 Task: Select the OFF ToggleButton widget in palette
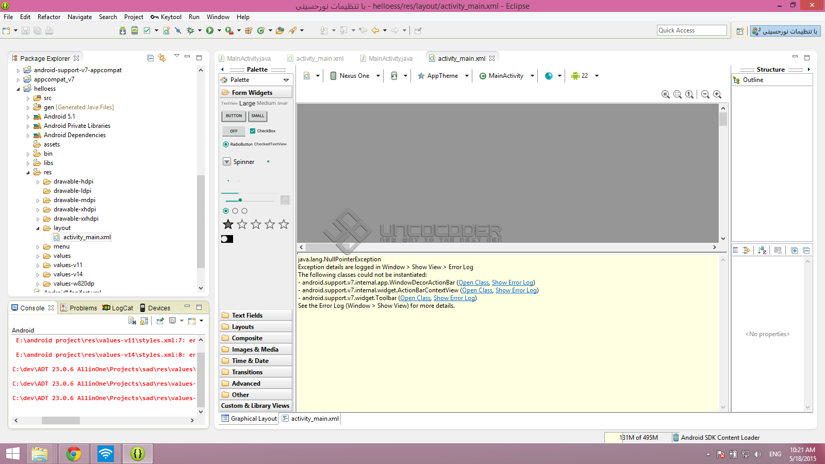tap(234, 131)
